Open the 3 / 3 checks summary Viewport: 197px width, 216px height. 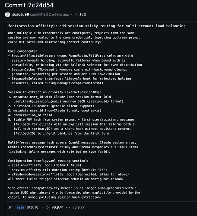click(x=83, y=15)
